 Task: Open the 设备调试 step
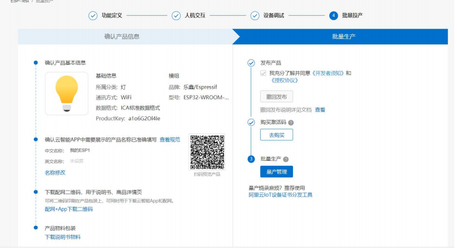273,15
